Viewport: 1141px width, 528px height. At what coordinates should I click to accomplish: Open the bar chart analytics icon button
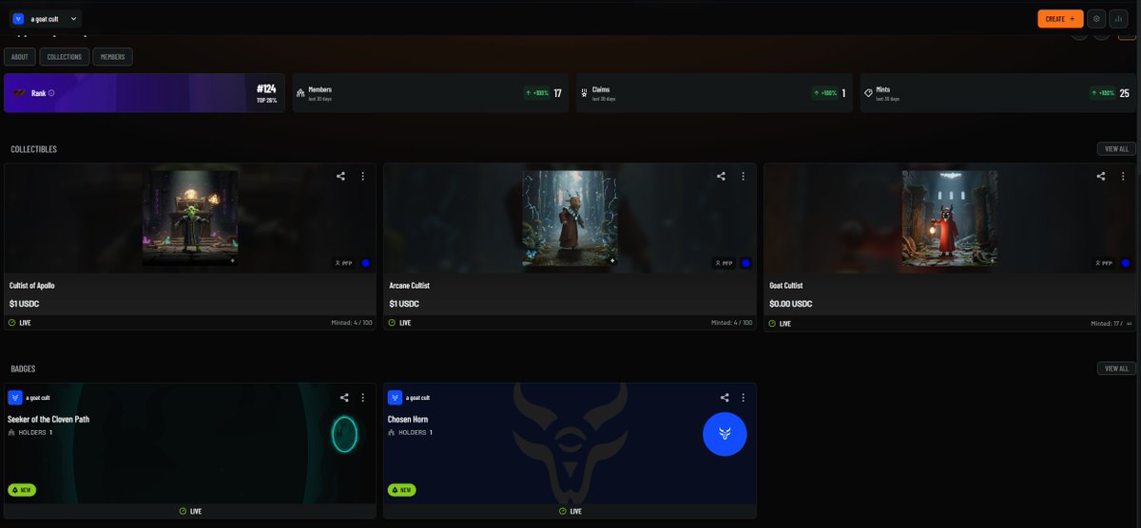1119,18
